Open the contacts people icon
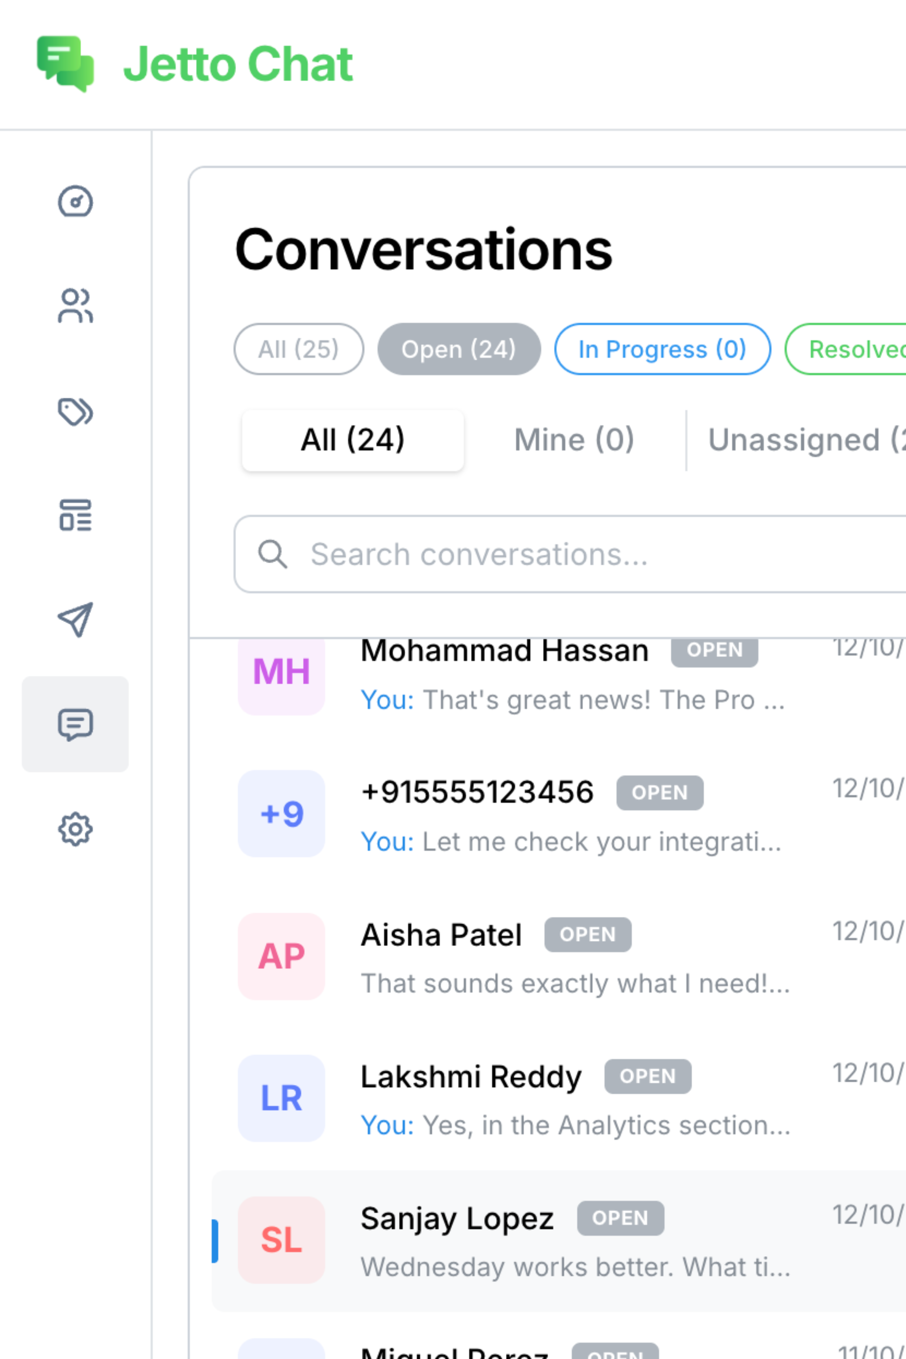906x1359 pixels. pyautogui.click(x=75, y=306)
